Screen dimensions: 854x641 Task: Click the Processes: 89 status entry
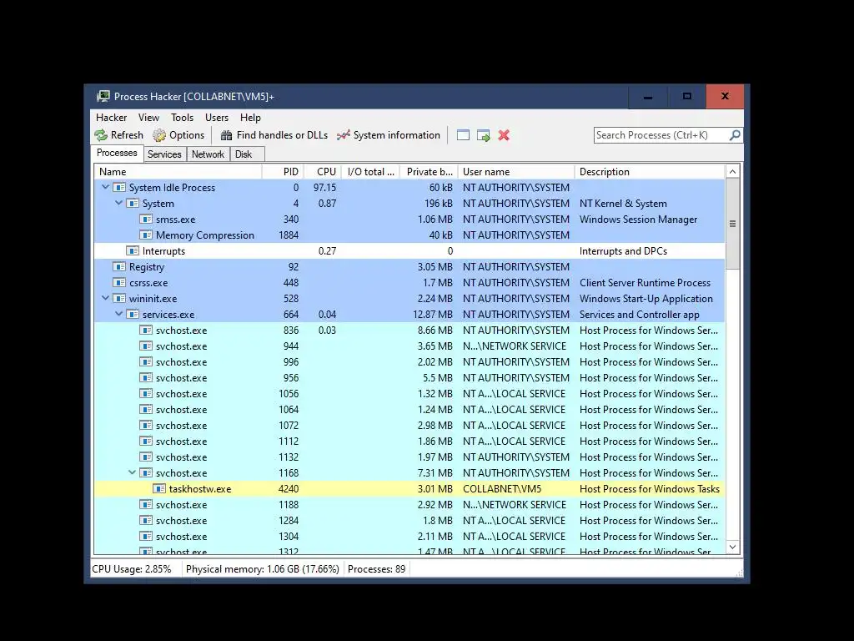click(x=376, y=569)
